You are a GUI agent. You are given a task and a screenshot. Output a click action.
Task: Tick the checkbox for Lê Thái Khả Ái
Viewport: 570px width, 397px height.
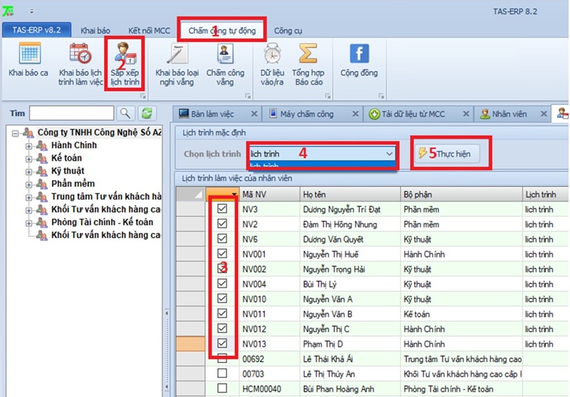tap(222, 359)
